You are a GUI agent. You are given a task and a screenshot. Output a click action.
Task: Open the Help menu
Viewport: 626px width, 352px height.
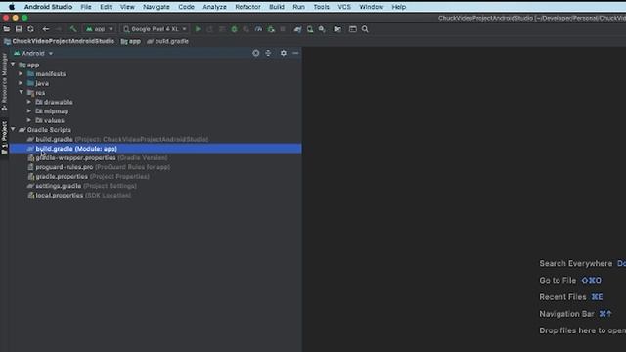click(x=398, y=7)
